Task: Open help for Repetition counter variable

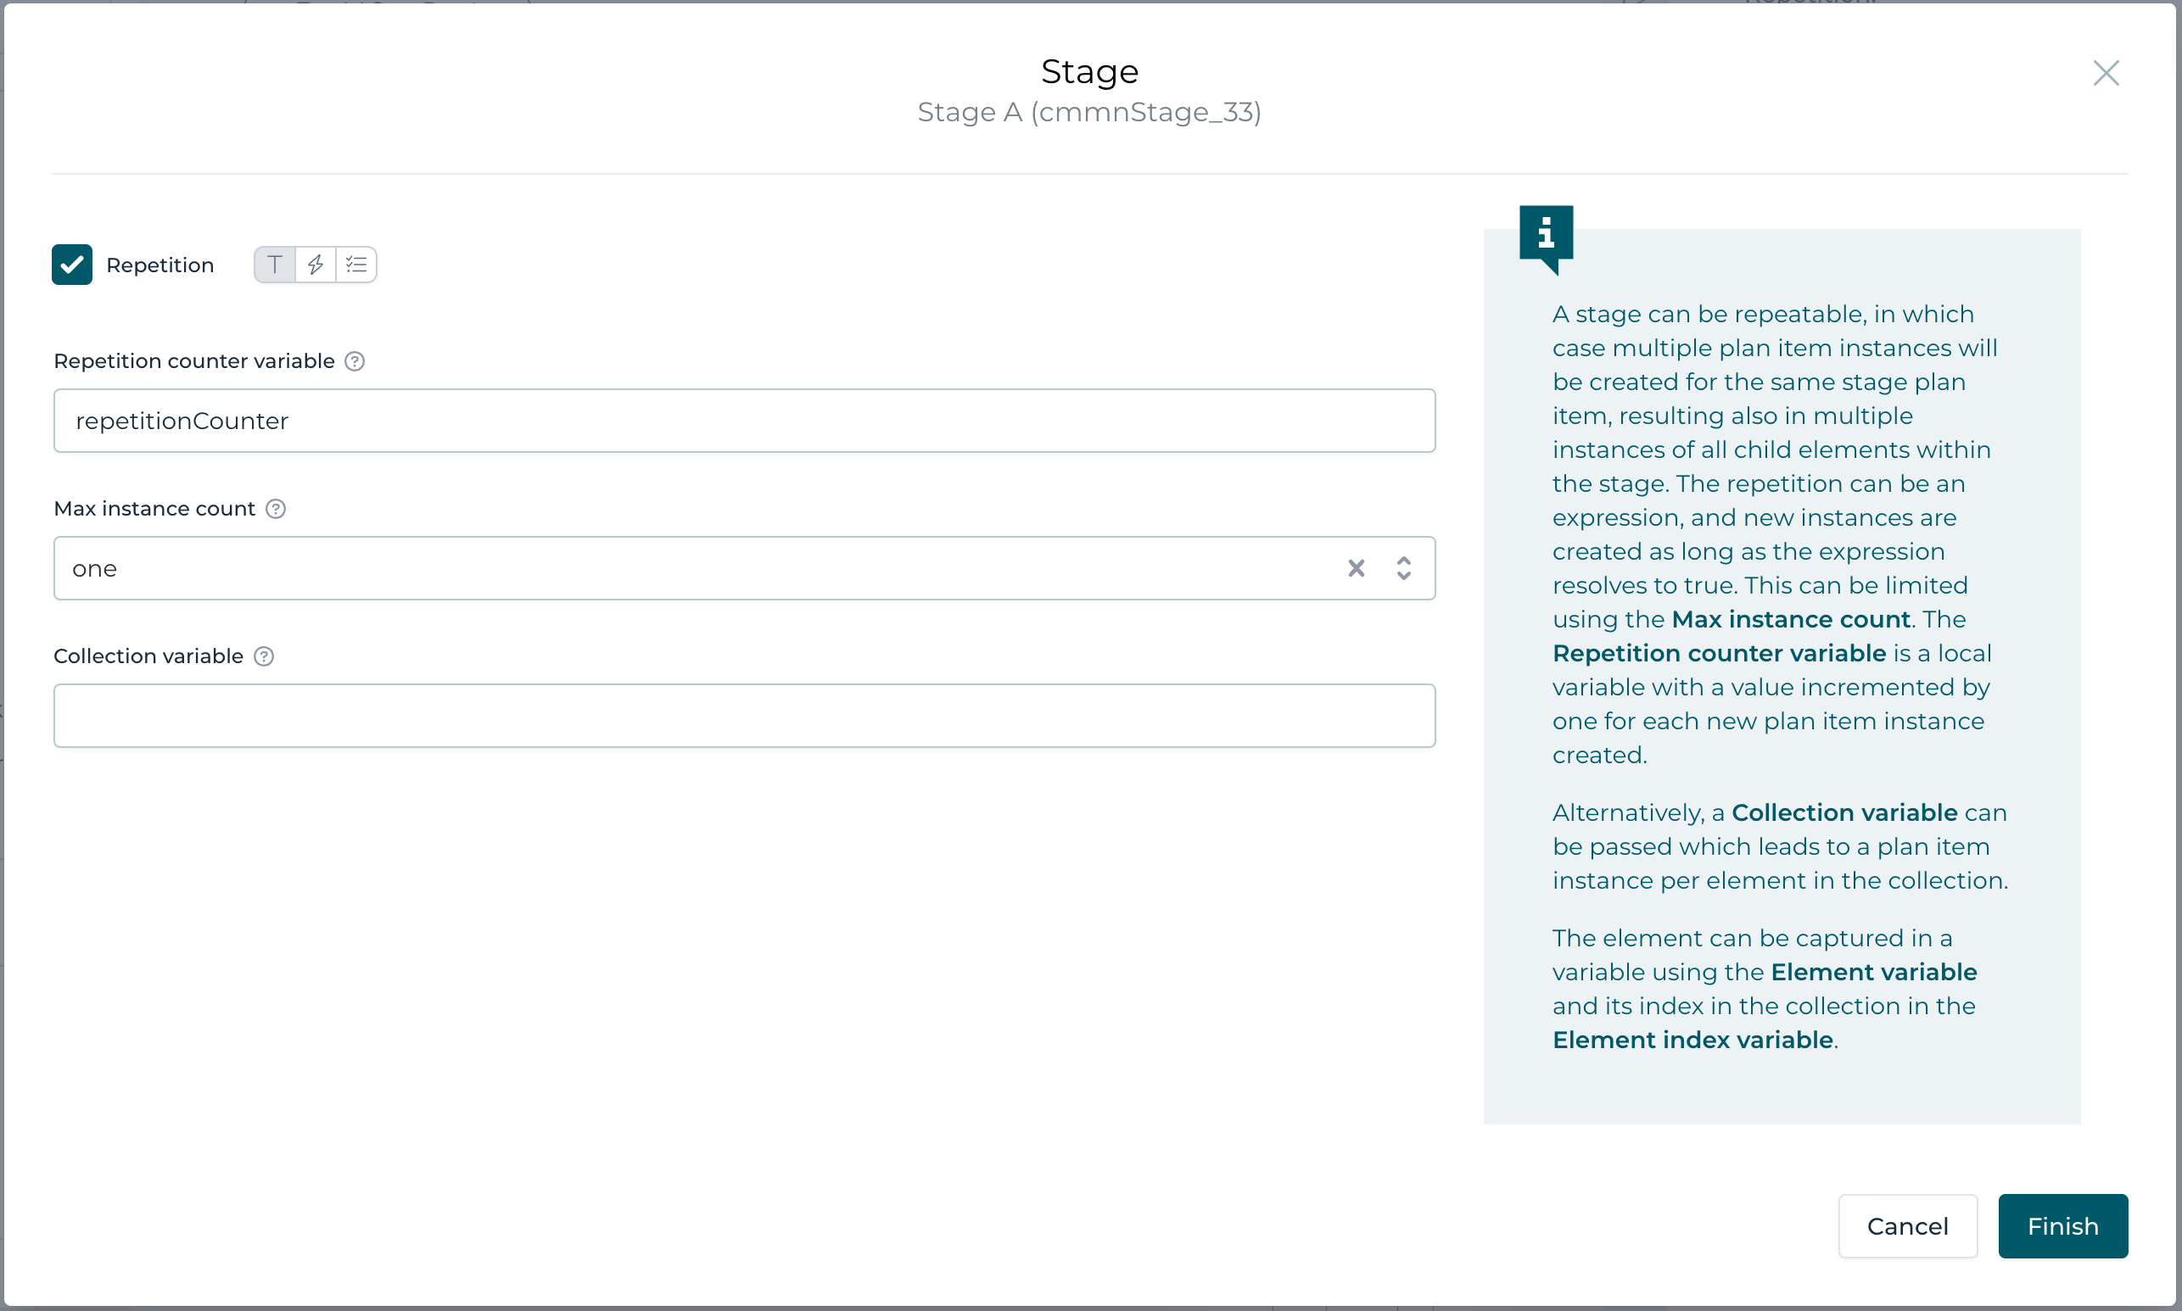Action: tap(355, 361)
